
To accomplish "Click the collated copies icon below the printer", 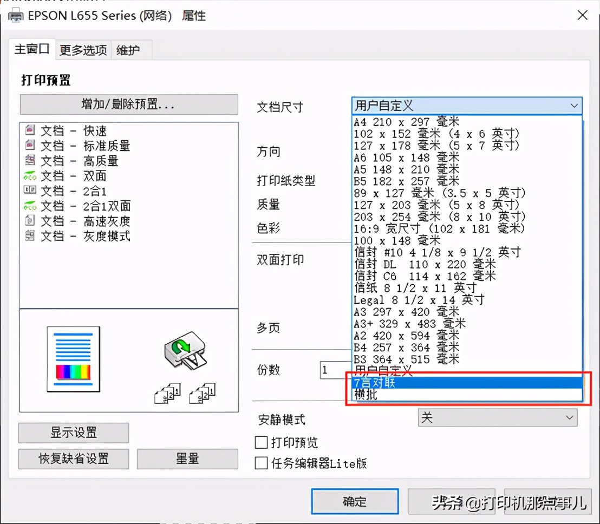I will pyautogui.click(x=168, y=392).
